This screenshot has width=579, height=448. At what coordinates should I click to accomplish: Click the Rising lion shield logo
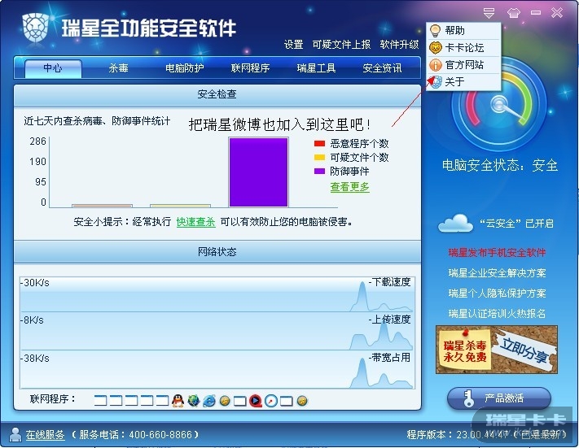click(x=36, y=28)
